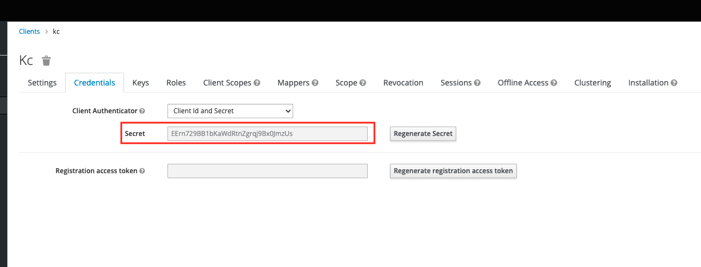Switch to the Settings tab
The height and width of the screenshot is (267, 701).
pyautogui.click(x=42, y=83)
